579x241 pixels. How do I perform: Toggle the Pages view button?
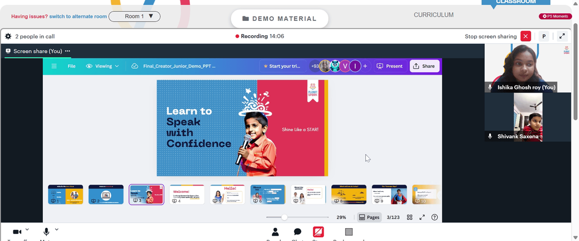click(x=369, y=217)
